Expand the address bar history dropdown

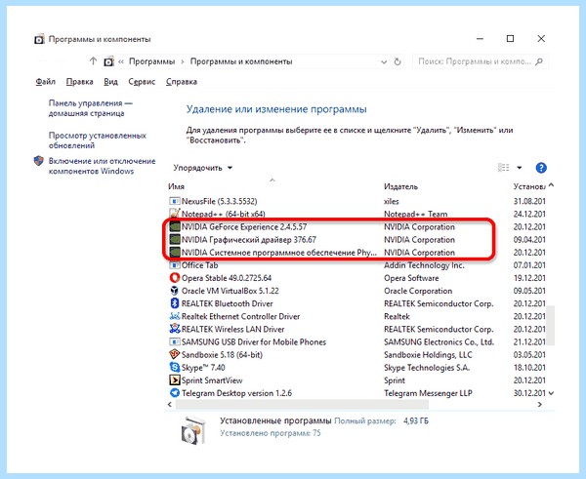coord(384,62)
